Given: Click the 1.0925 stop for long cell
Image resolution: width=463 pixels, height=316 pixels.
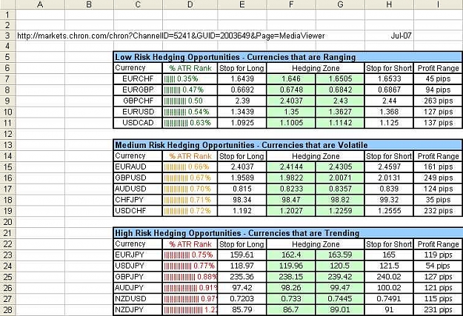Looking at the screenshot, I should click(242, 123).
